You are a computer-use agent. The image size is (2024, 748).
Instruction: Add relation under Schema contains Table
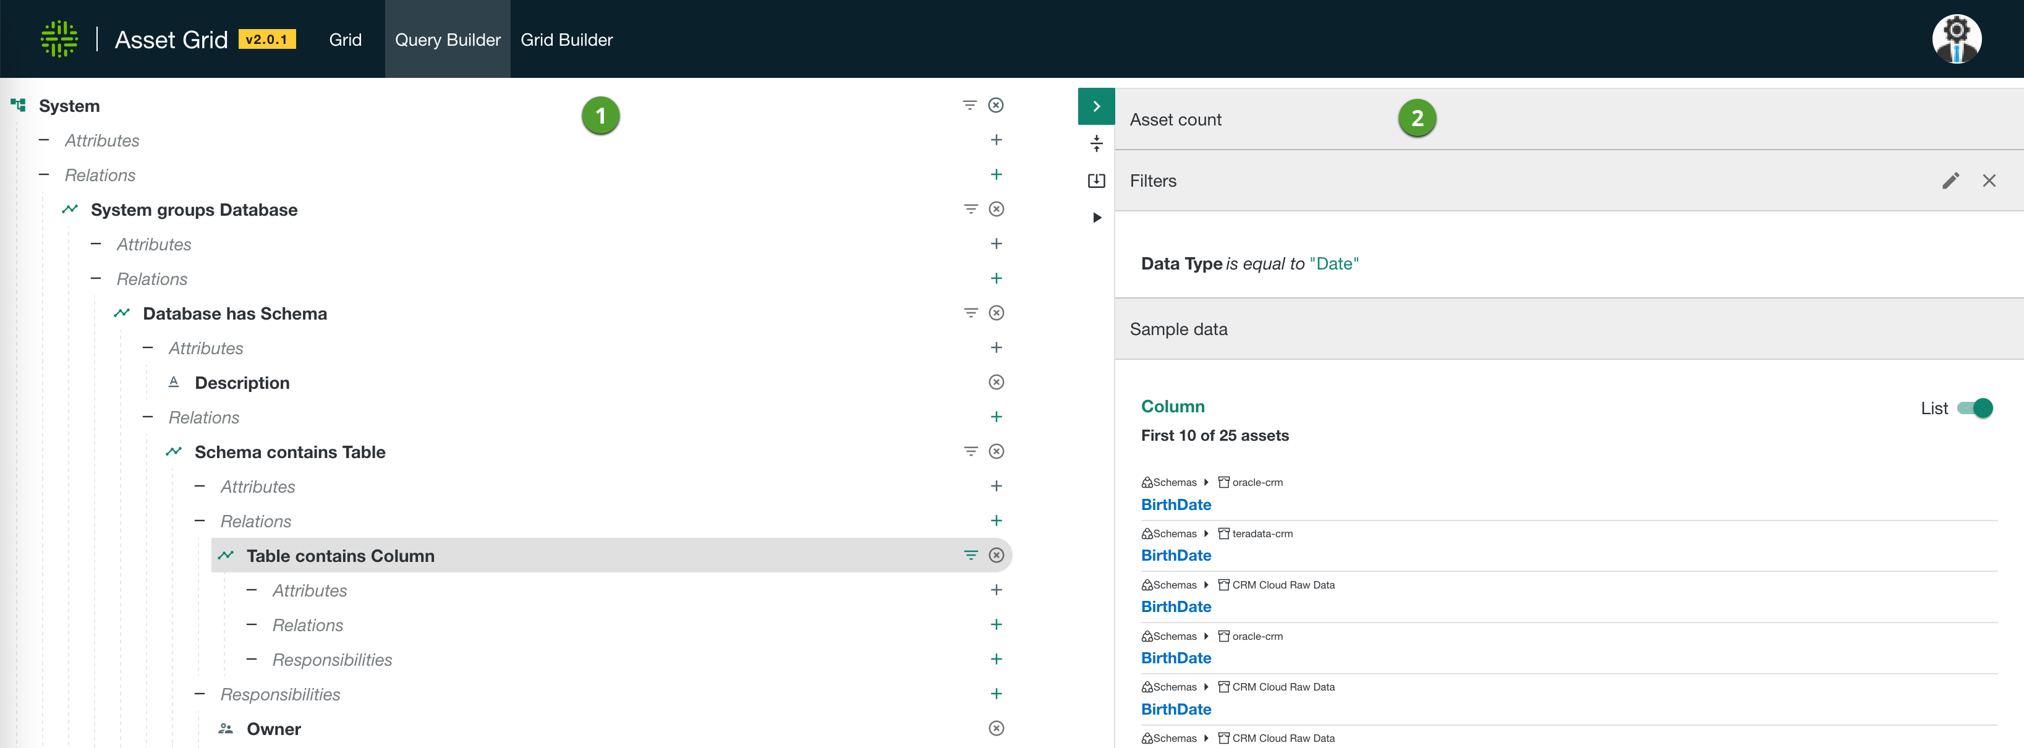pos(997,520)
